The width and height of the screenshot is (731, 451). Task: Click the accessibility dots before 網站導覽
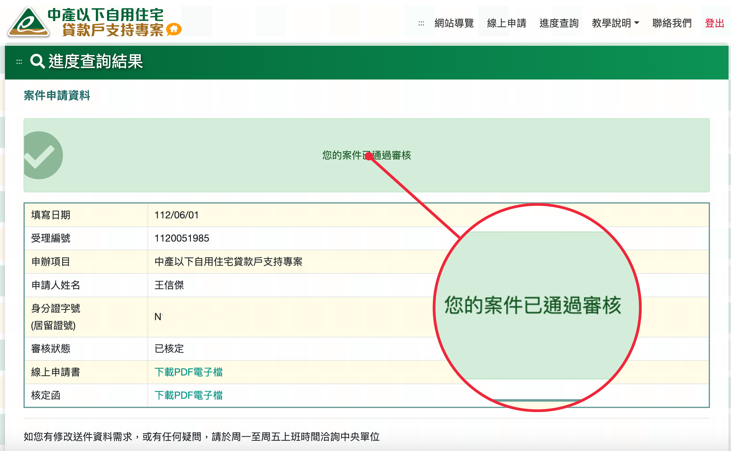[x=421, y=23]
